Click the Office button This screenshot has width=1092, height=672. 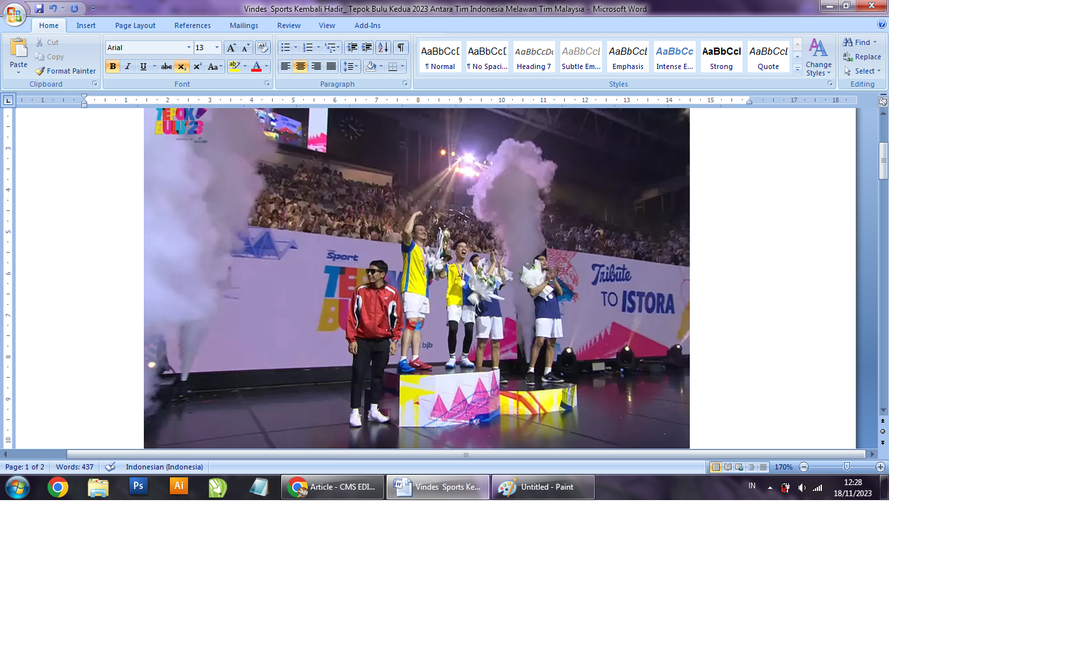pyautogui.click(x=14, y=13)
